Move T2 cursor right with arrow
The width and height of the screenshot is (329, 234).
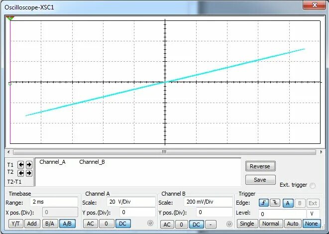29,173
